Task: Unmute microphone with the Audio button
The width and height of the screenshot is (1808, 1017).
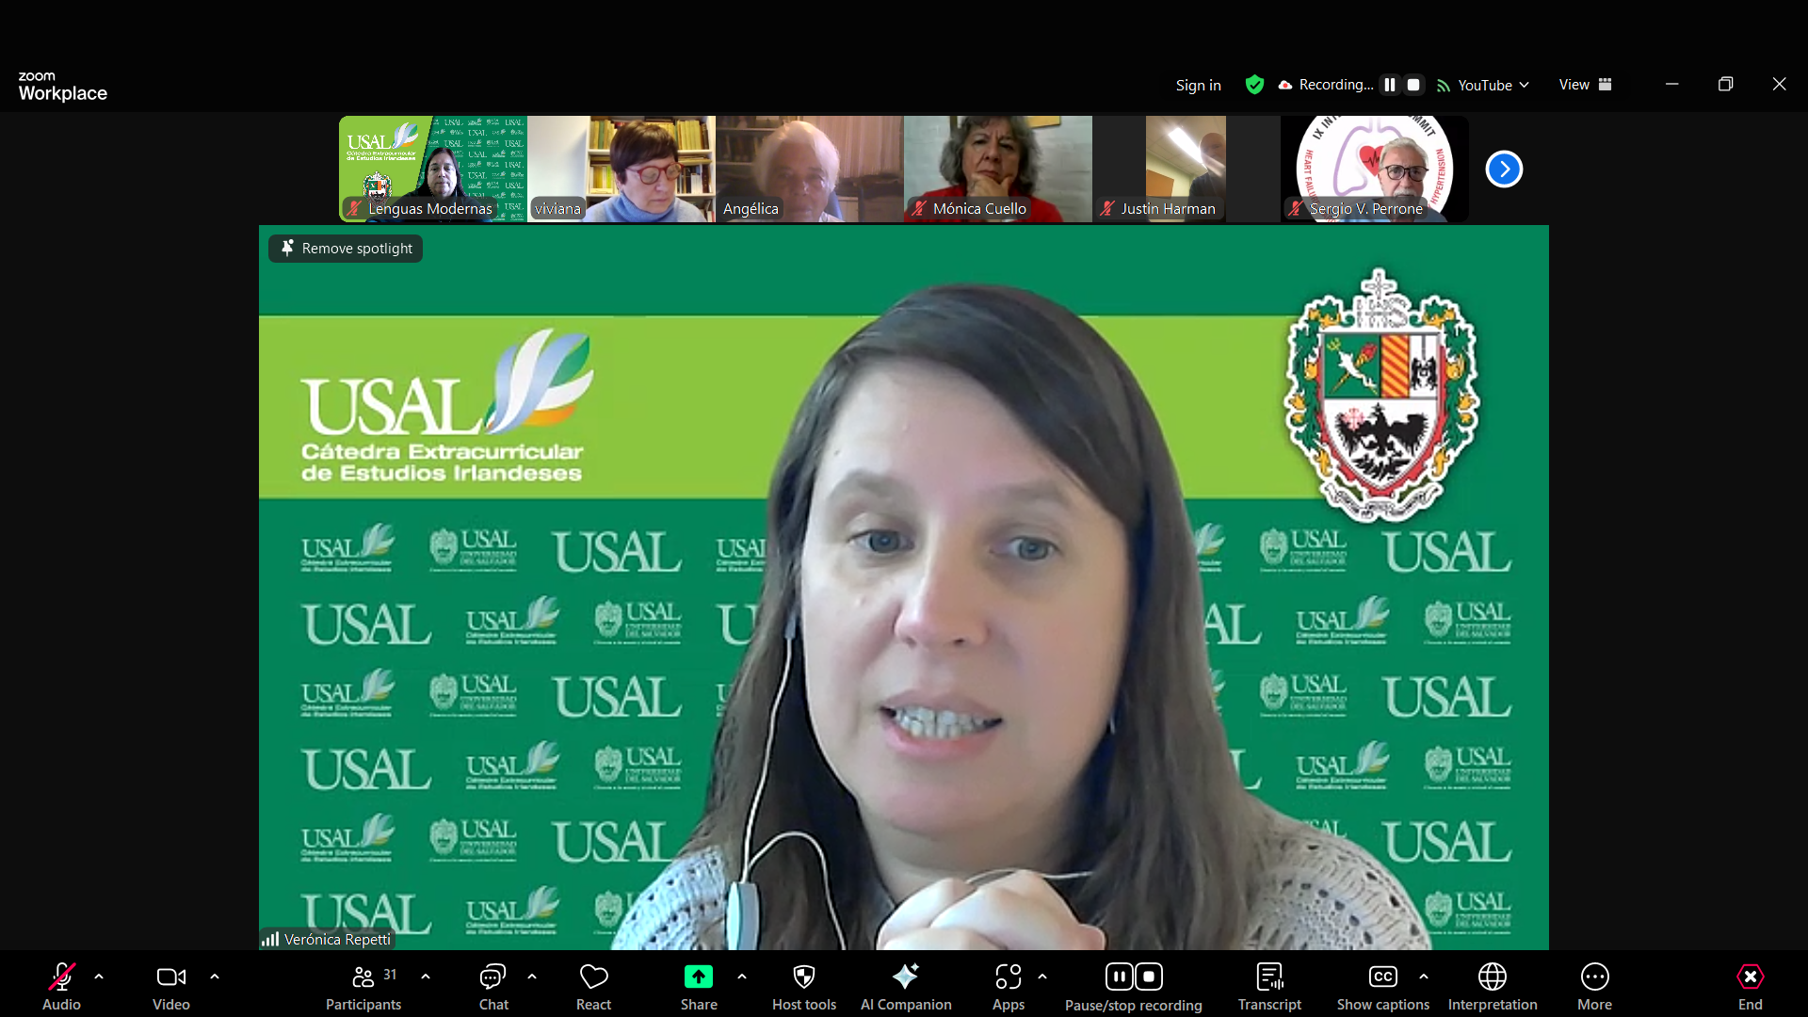Action: coord(61,977)
